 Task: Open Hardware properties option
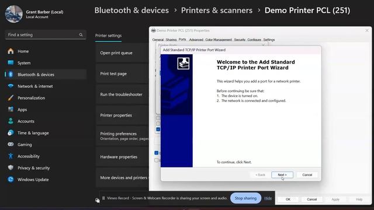122,157
